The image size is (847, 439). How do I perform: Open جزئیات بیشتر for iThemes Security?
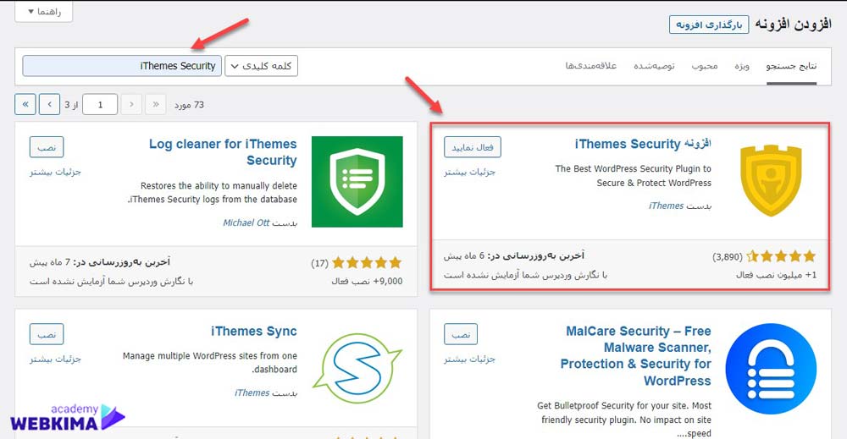tap(469, 173)
